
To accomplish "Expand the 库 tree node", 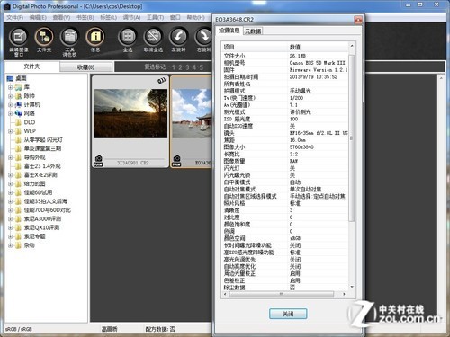I will click(11, 87).
